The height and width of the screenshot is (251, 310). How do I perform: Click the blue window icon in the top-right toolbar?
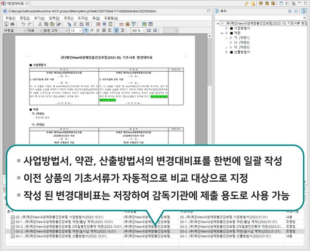281,4
